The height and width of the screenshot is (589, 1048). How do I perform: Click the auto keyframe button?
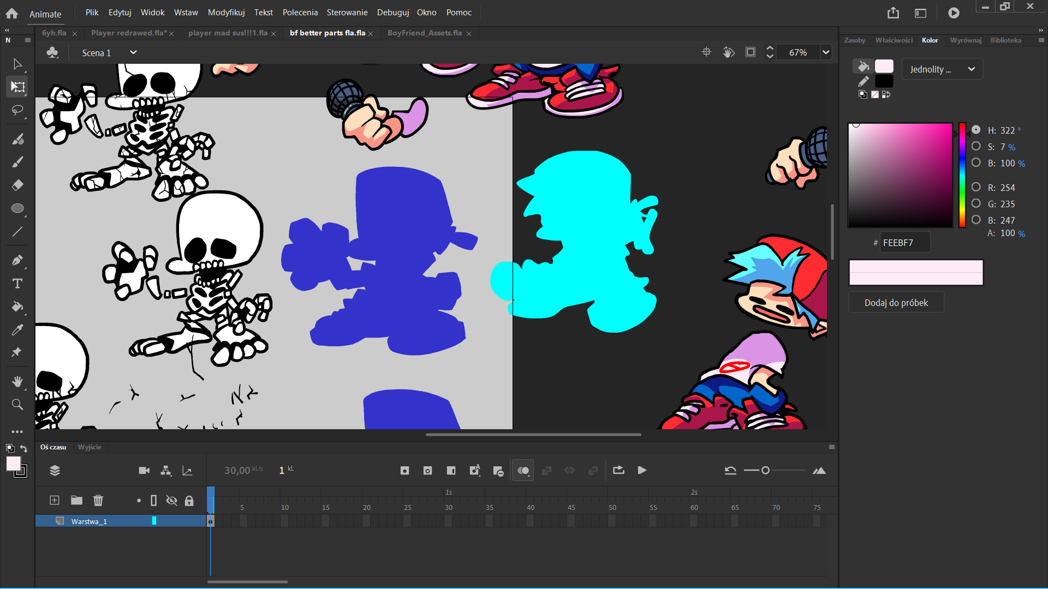tap(475, 470)
